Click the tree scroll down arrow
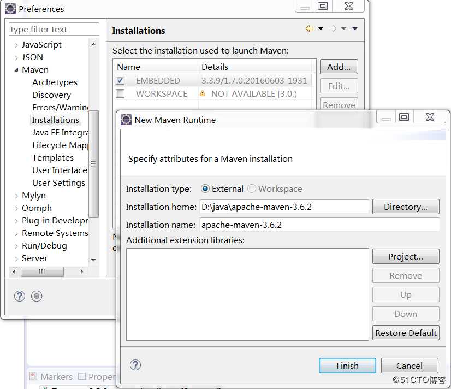This screenshot has height=389, width=451. (x=93, y=260)
